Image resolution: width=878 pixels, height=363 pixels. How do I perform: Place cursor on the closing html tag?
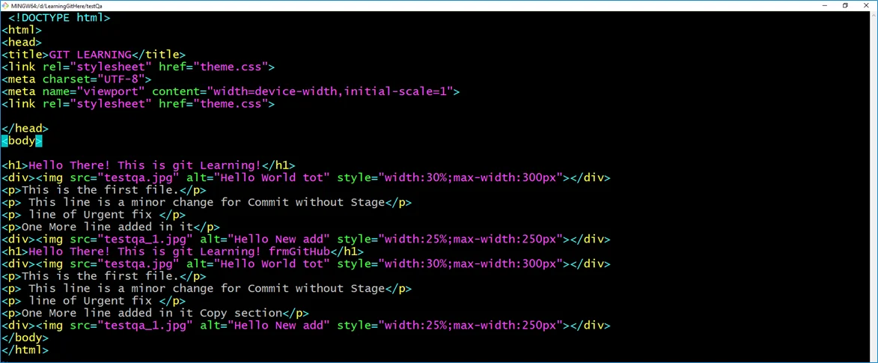[x=25, y=350]
